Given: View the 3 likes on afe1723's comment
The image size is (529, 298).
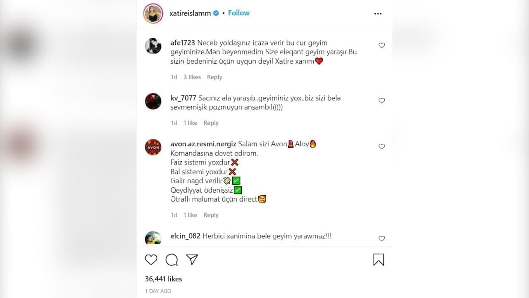Looking at the screenshot, I should [192, 77].
